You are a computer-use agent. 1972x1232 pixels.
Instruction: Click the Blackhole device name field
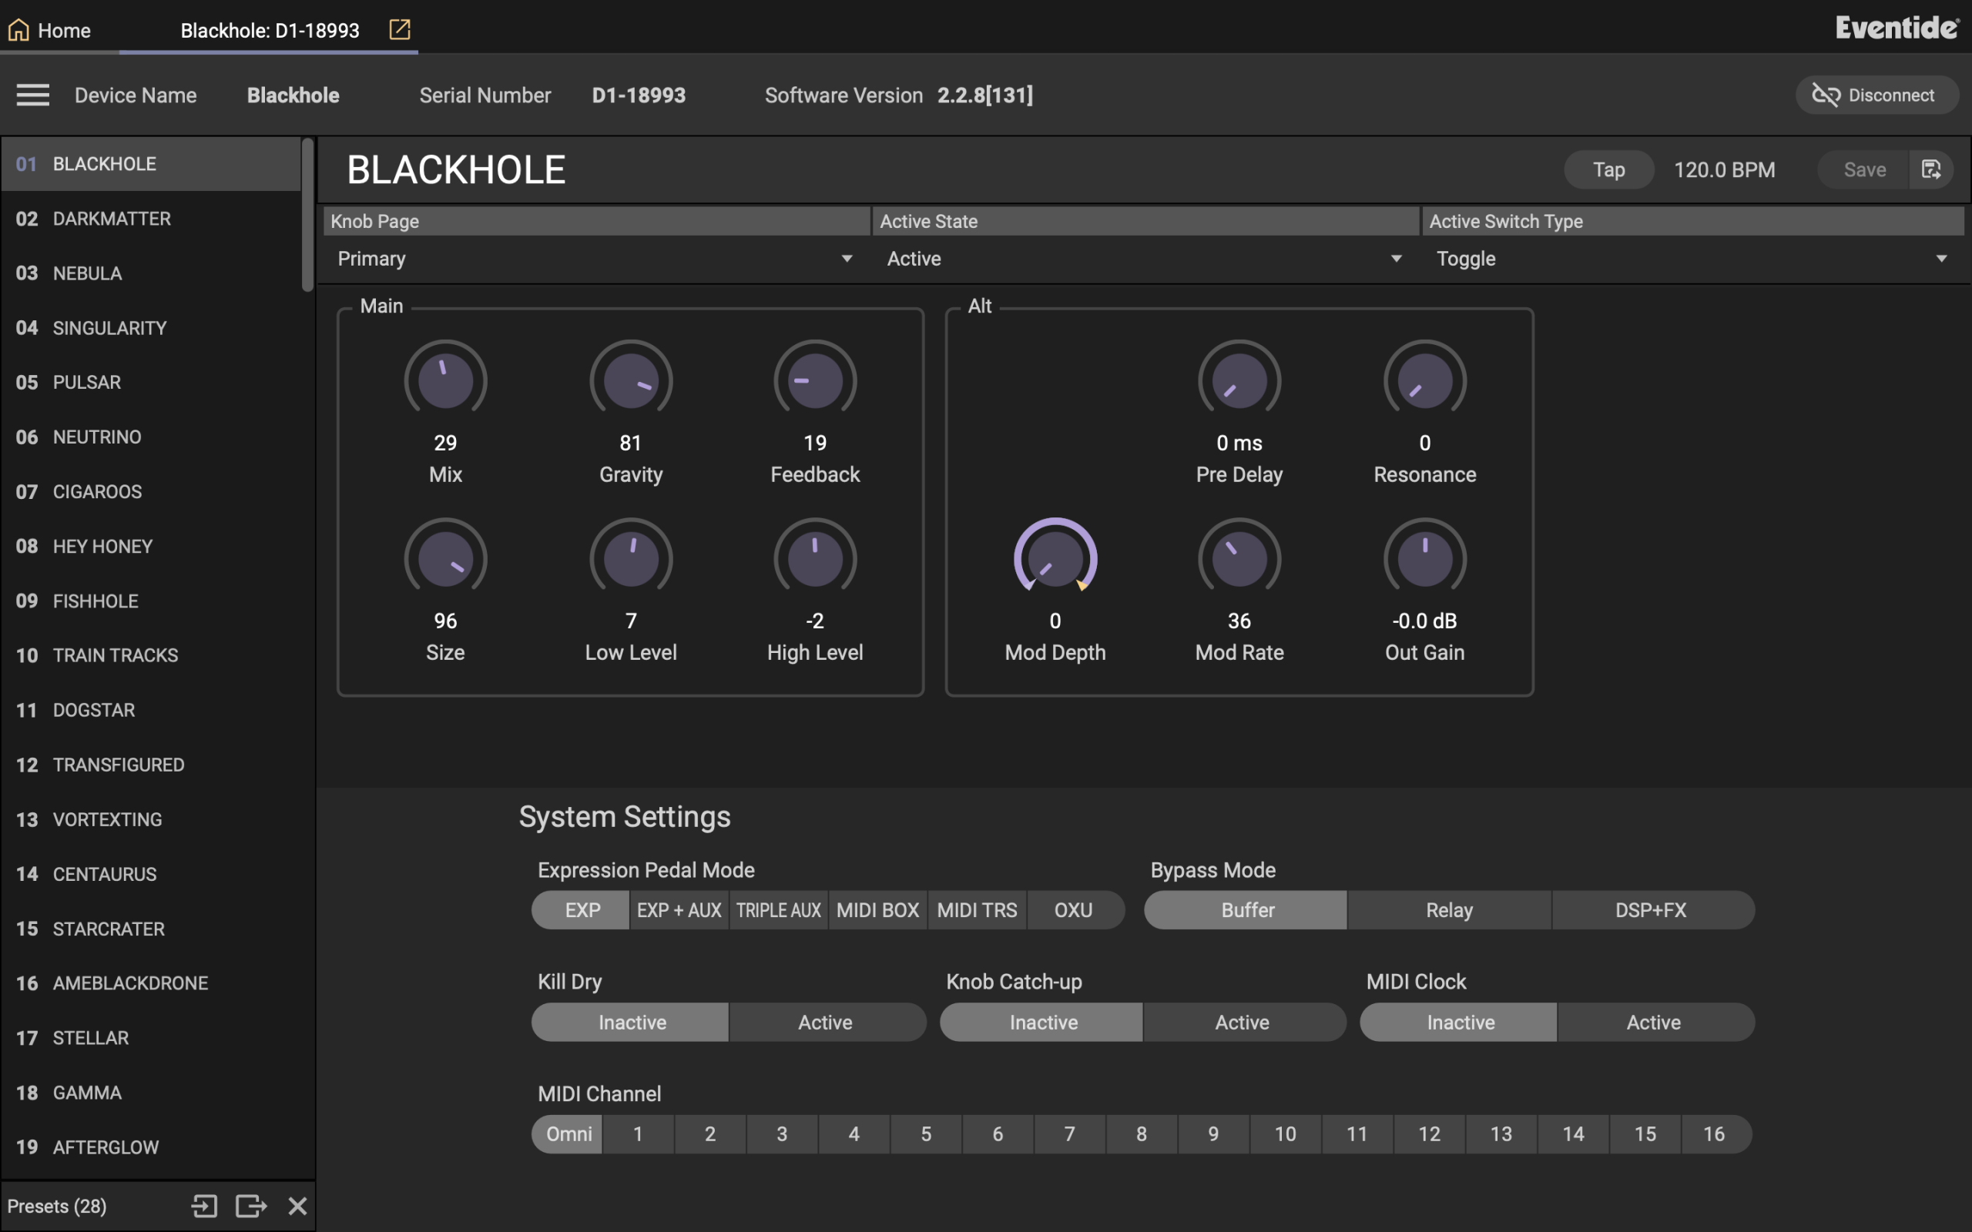coord(293,95)
